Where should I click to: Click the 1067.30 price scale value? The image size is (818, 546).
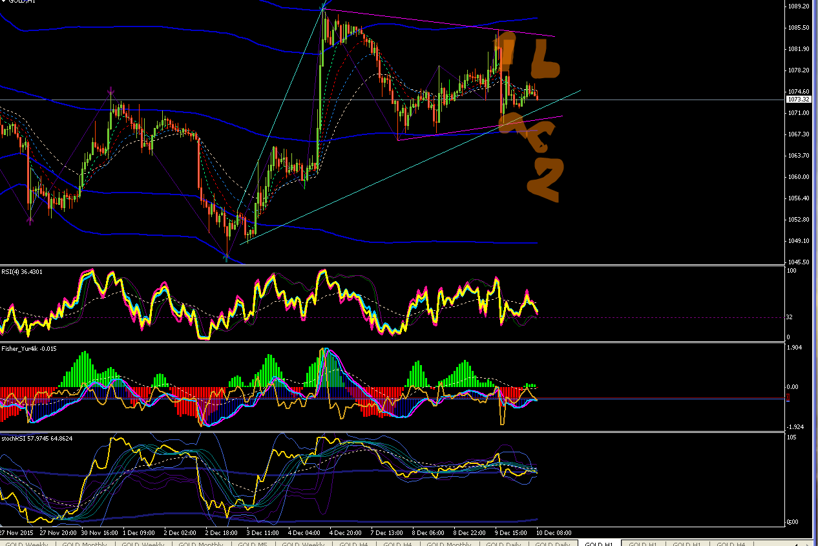799,134
